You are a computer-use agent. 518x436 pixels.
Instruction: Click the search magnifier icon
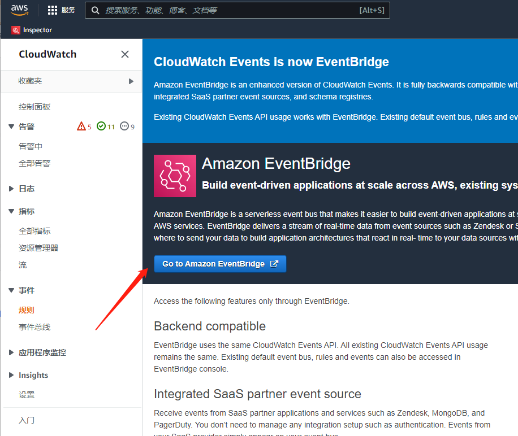(95, 10)
